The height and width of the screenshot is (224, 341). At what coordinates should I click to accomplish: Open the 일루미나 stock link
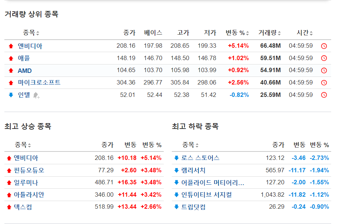[26, 182]
